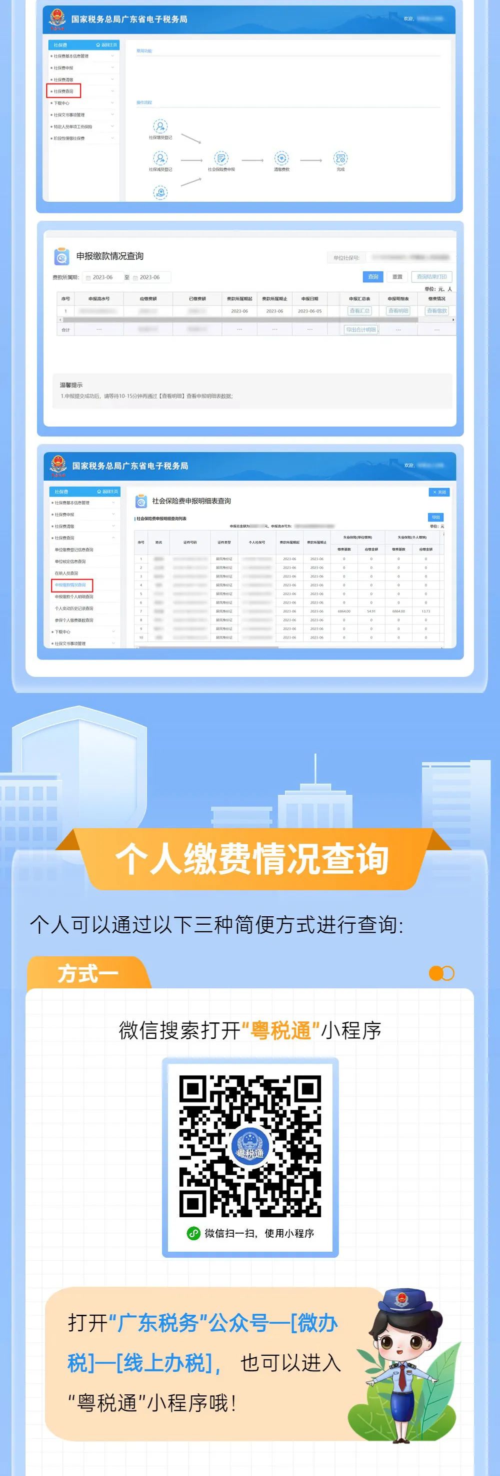Image resolution: width=500 pixels, height=1476 pixels.
Task: Click the 返回主页 home icon in the 申报明细表 screenshot
Action: click(99, 492)
